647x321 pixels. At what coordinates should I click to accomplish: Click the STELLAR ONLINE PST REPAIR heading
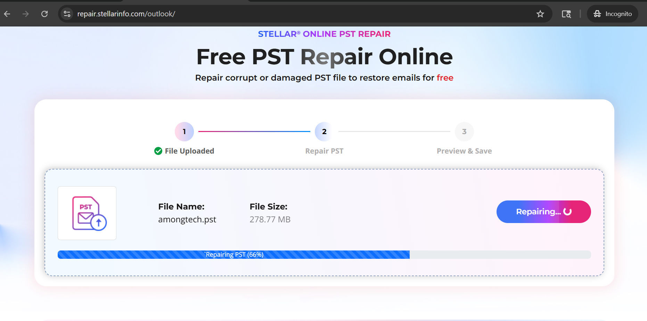pos(324,34)
